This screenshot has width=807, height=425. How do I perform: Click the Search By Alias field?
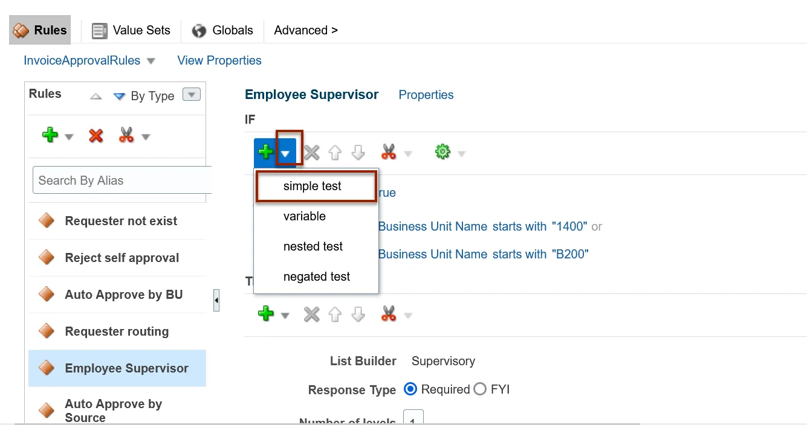(121, 181)
